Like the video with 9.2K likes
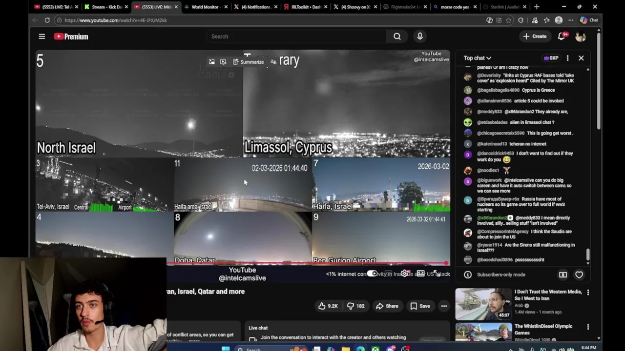This screenshot has width=625, height=351. [328, 306]
